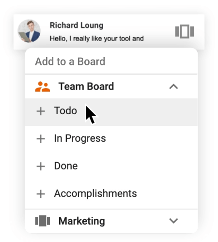Viewport: 218px width, 242px height.
Task: Add to the Done list
Action: (111, 166)
